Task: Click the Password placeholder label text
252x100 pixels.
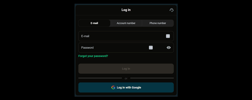Action: [x=87, y=47]
